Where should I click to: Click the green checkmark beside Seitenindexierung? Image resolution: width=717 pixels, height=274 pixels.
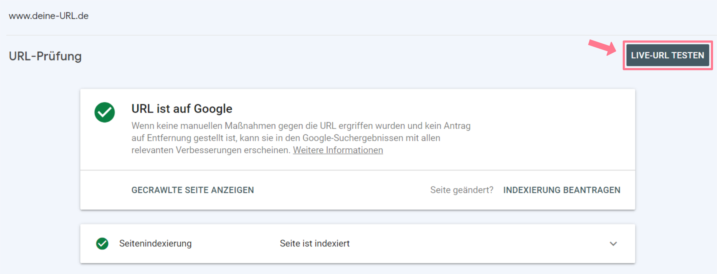click(102, 244)
